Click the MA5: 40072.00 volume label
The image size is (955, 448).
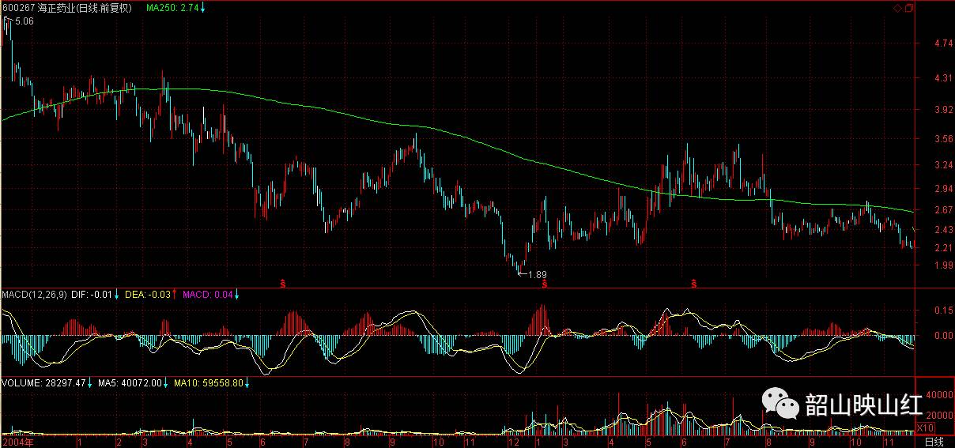tap(130, 383)
